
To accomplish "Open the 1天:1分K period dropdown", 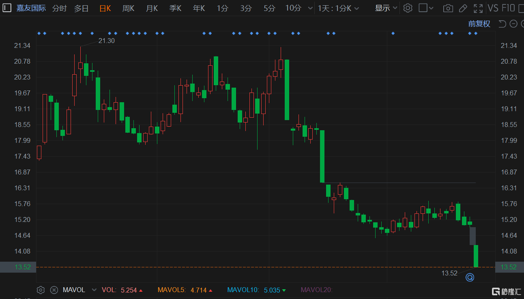I will (338, 8).
